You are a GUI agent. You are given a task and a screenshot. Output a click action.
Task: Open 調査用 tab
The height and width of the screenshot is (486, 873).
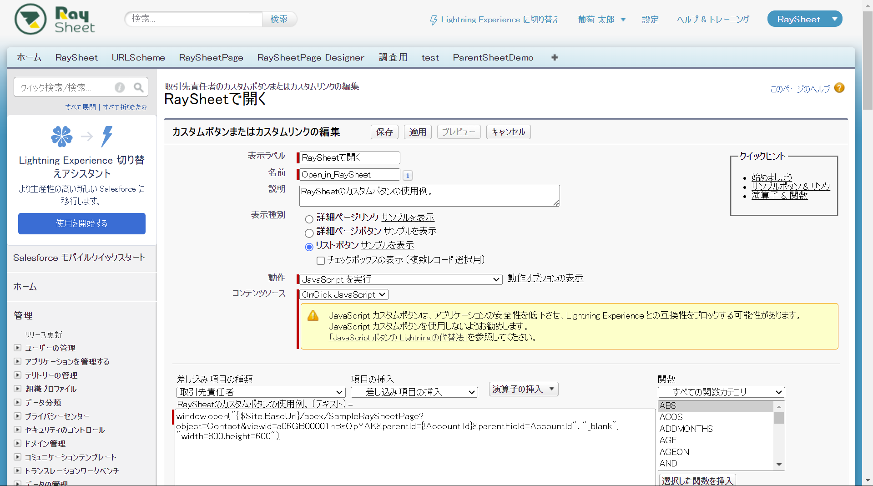click(x=393, y=57)
